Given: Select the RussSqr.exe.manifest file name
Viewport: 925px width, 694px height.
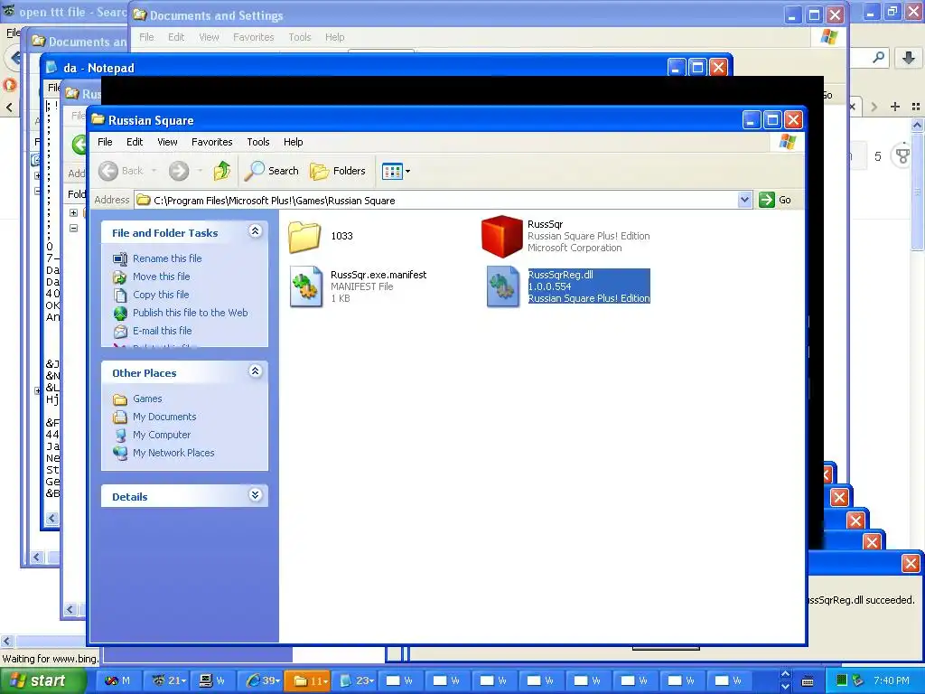Looking at the screenshot, I should (x=378, y=275).
